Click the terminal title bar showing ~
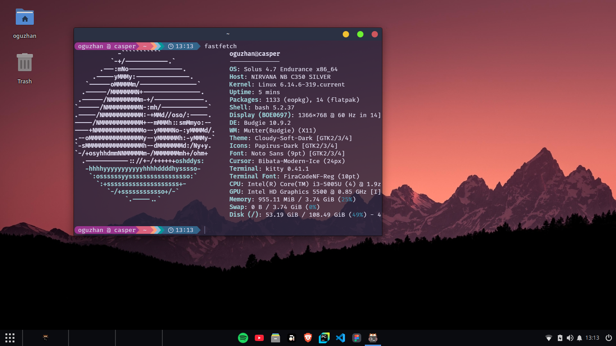The width and height of the screenshot is (616, 346). coord(228,34)
